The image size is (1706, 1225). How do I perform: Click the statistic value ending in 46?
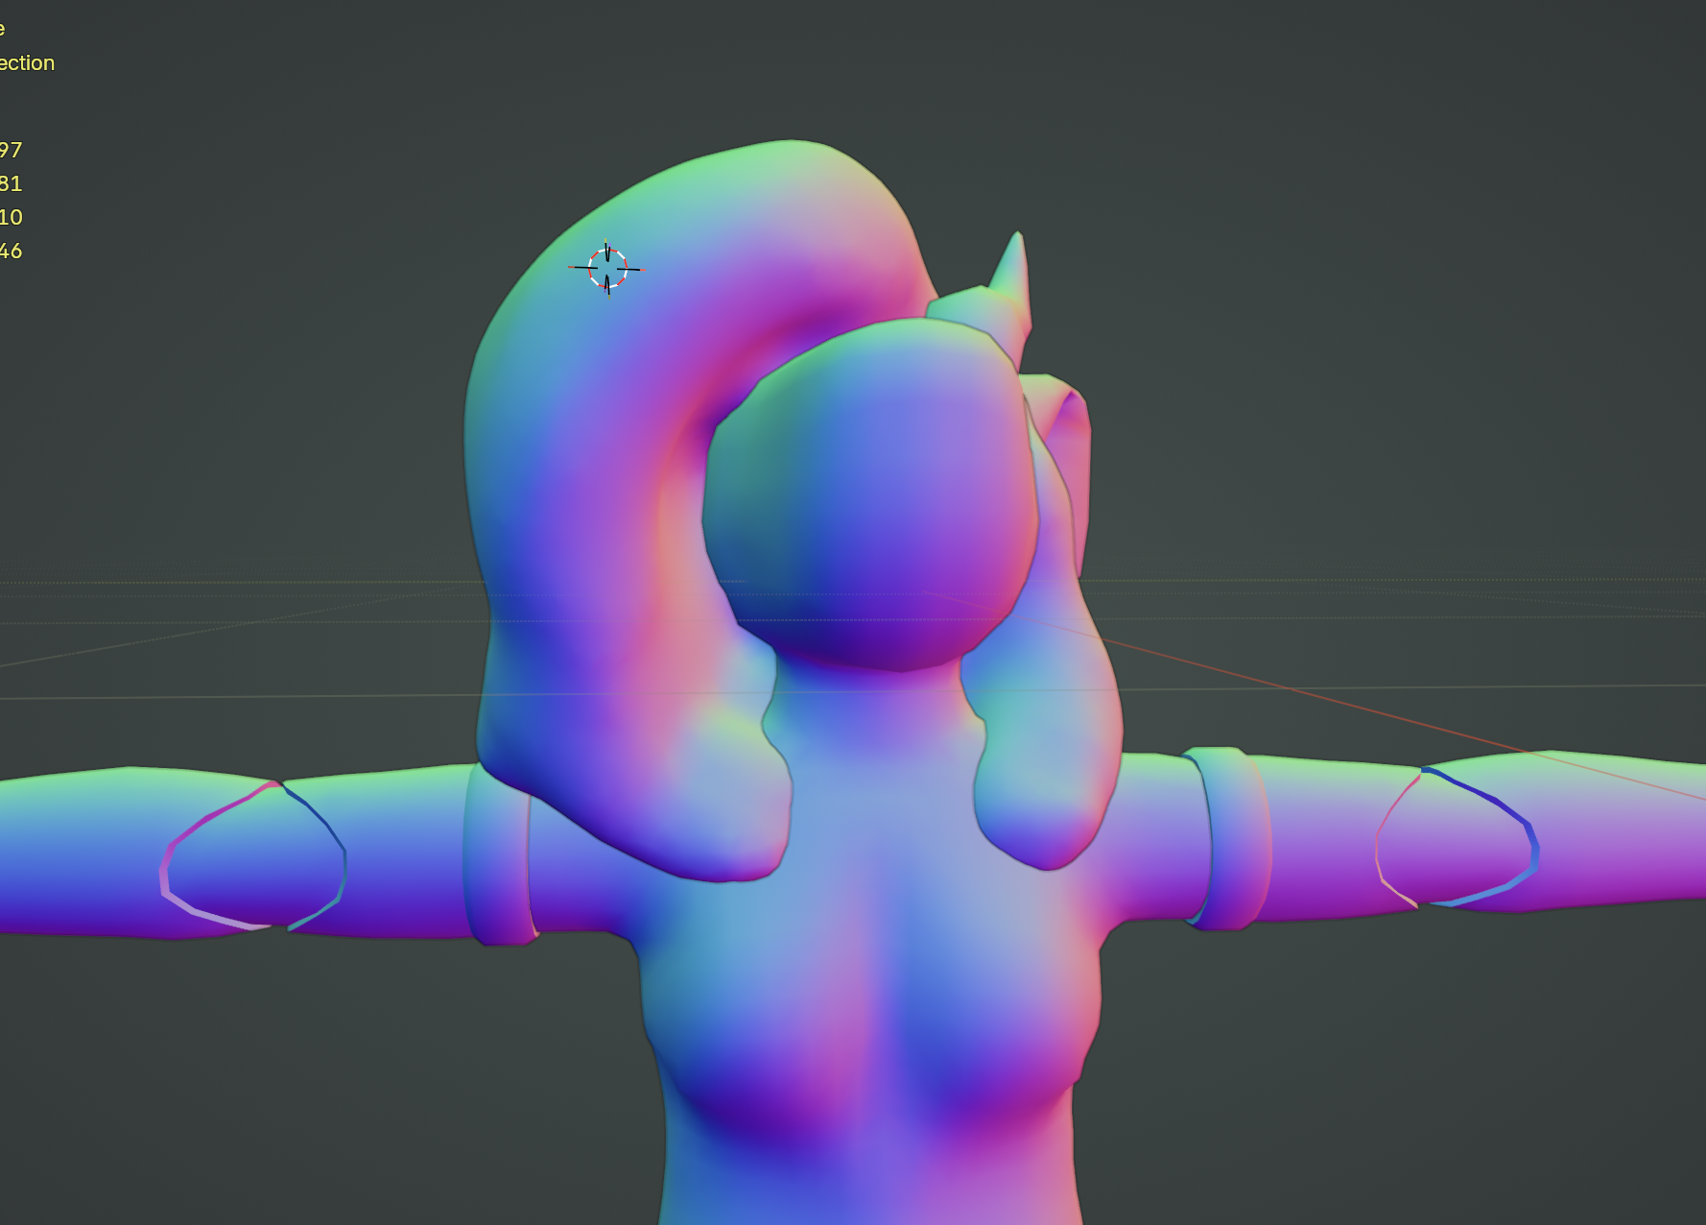11,252
